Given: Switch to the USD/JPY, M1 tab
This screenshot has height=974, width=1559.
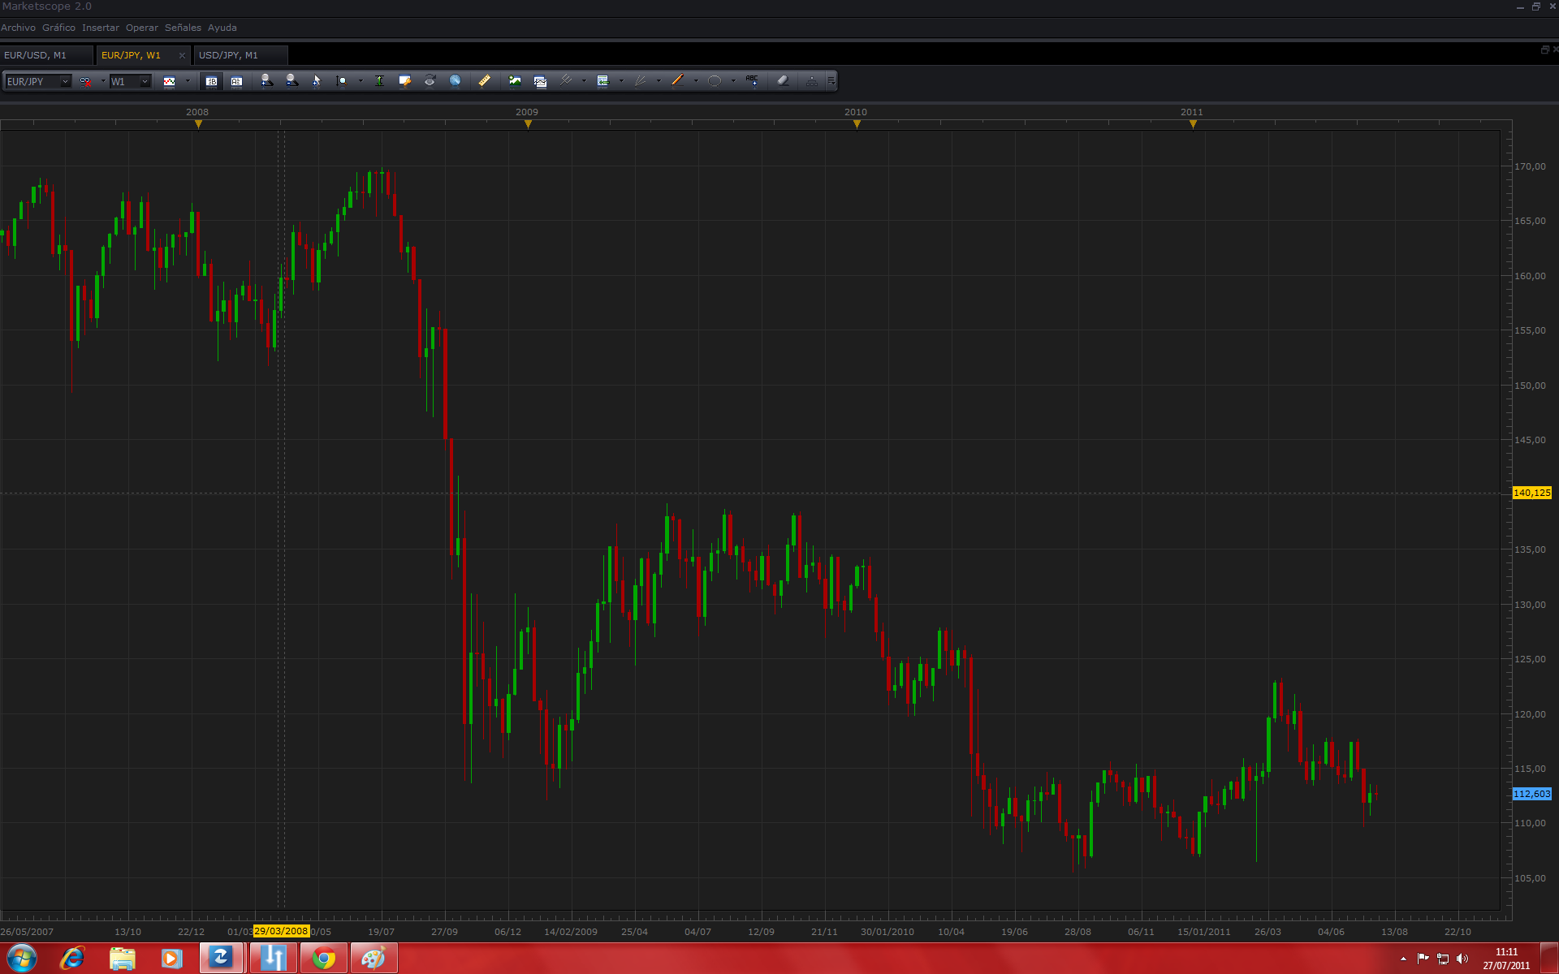Looking at the screenshot, I should click(228, 55).
